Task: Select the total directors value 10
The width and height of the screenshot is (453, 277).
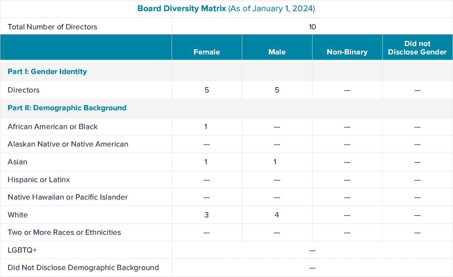Action: pyautogui.click(x=312, y=27)
